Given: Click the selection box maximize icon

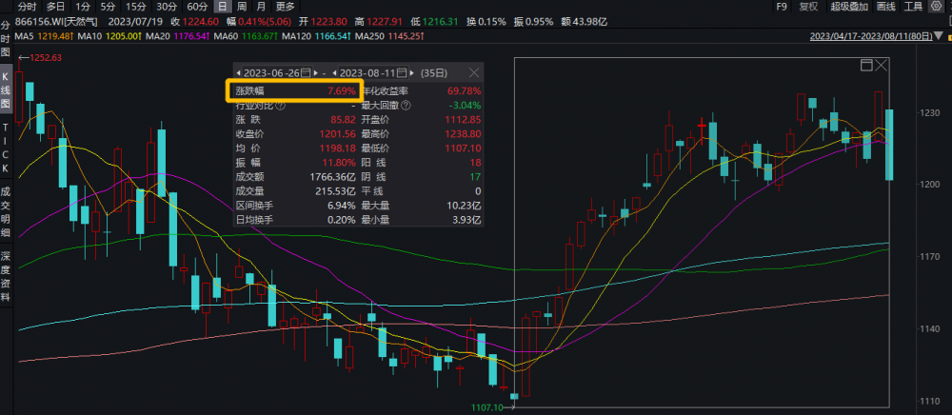Looking at the screenshot, I should coord(866,65).
